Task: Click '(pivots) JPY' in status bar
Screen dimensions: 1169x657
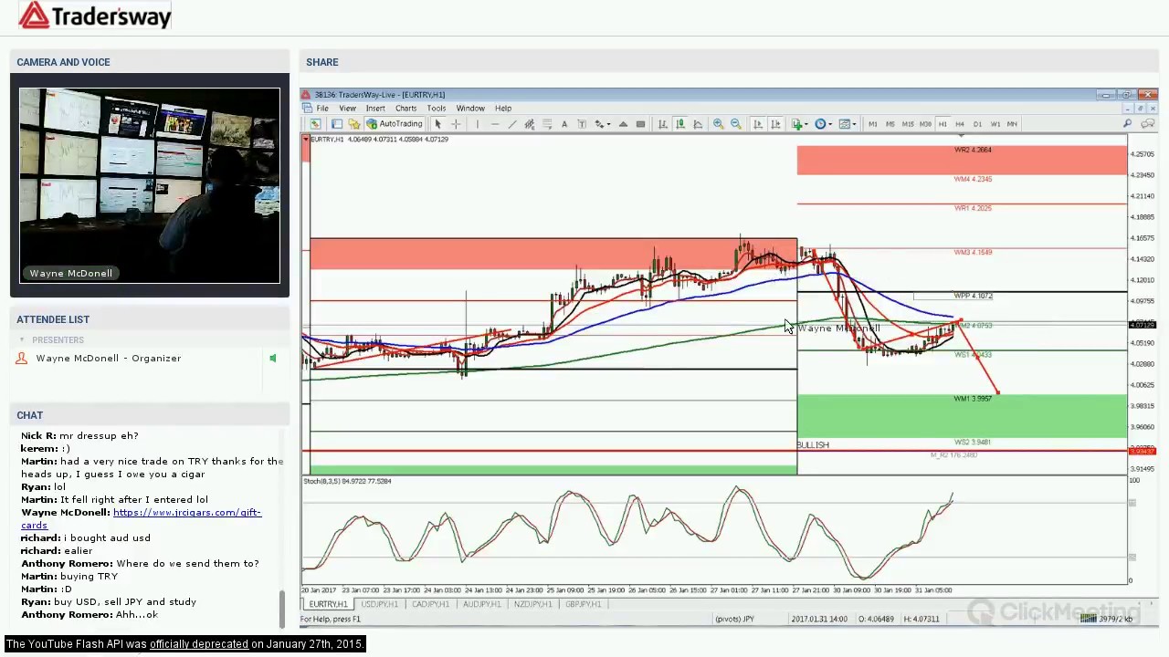Action: [x=735, y=620]
